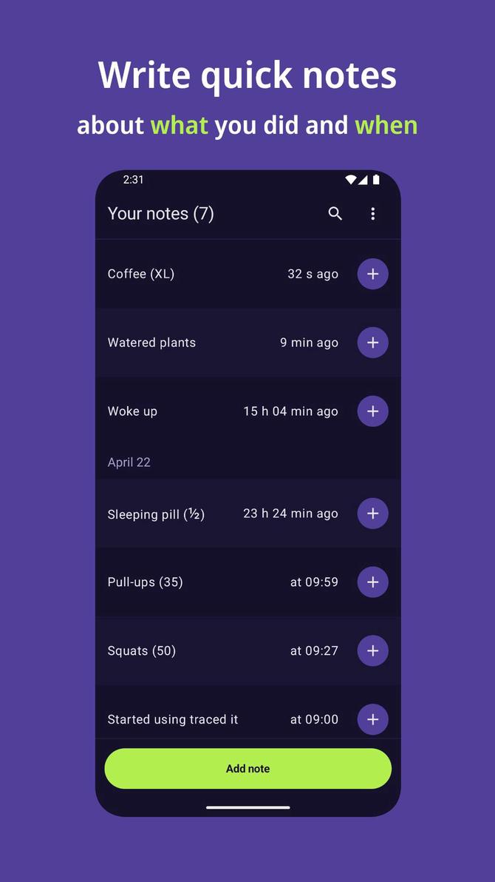Open the three-dot overflow menu

tap(373, 214)
